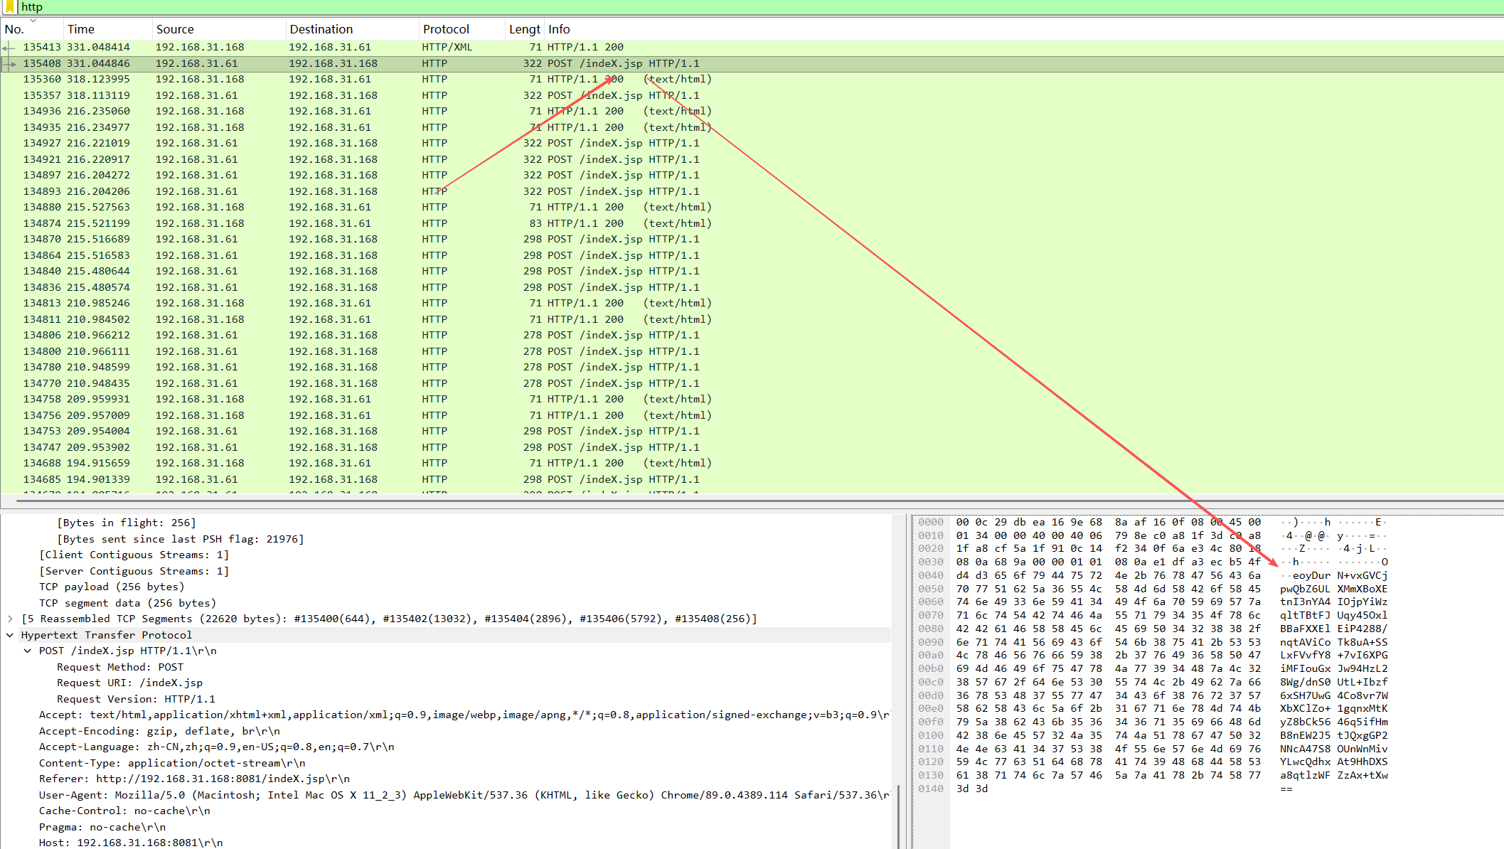Sort packets by the No. column header
1504x849 pixels.
pyautogui.click(x=15, y=29)
